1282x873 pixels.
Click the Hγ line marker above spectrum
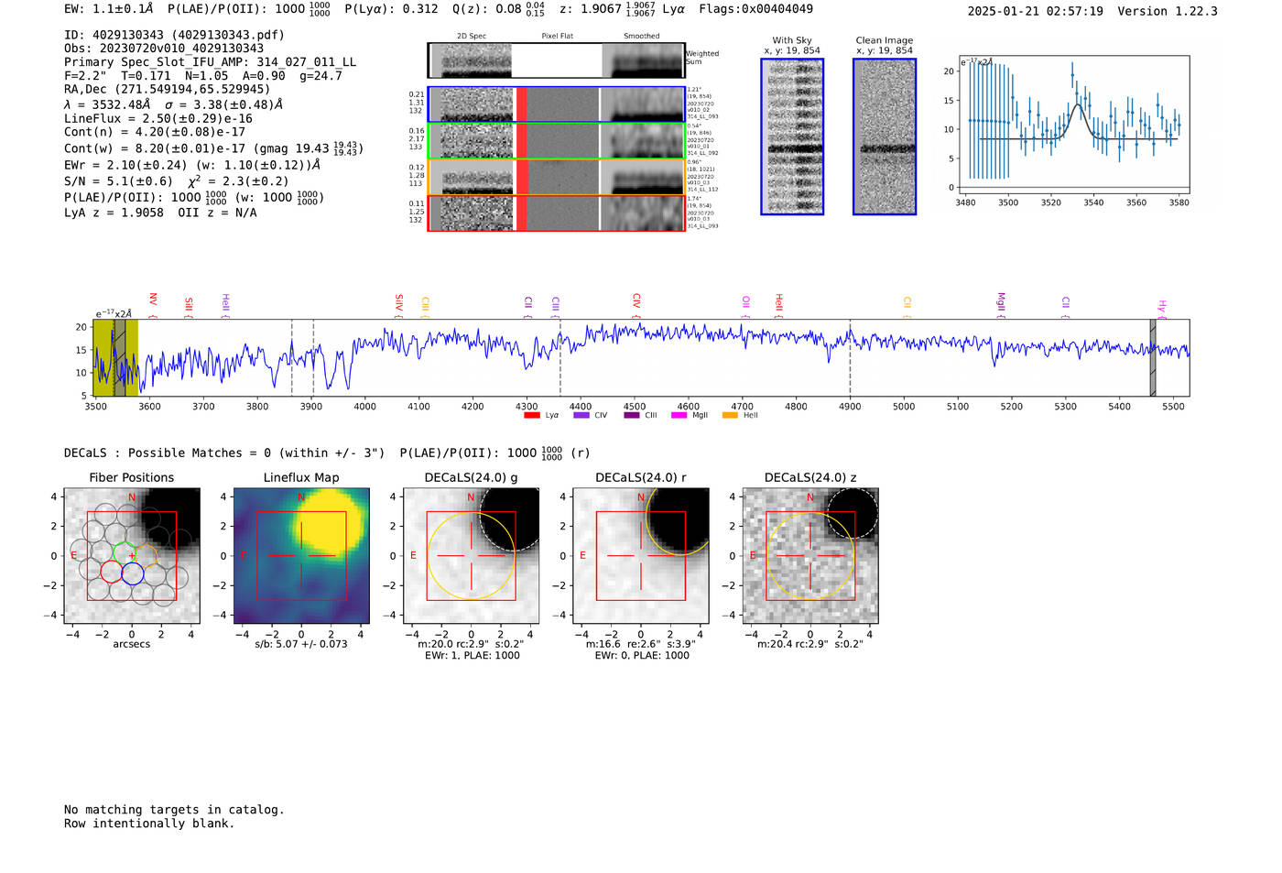[1161, 307]
